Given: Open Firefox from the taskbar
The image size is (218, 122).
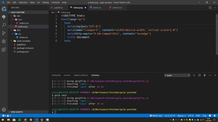Looking at the screenshot, I should [25, 120].
